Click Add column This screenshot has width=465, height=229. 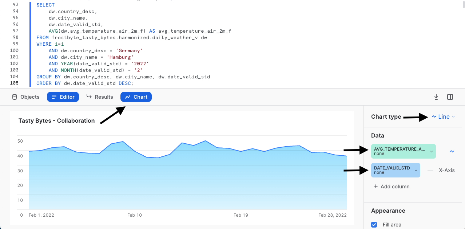[x=392, y=187]
